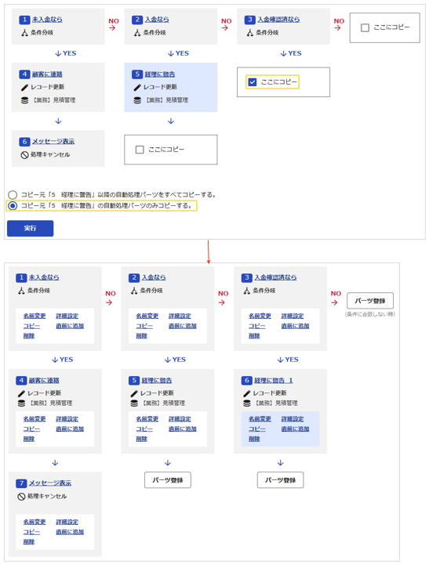
Task: Click コピー link in 未入金なら part
Action: (31, 326)
